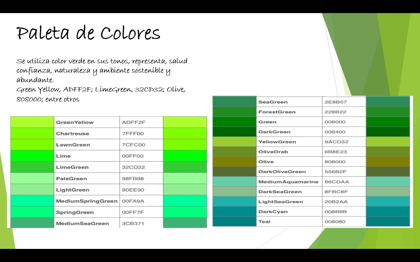Select the 'LightSeaGreen' name cell
Screen dimensions: 420x262
[x=289, y=201]
